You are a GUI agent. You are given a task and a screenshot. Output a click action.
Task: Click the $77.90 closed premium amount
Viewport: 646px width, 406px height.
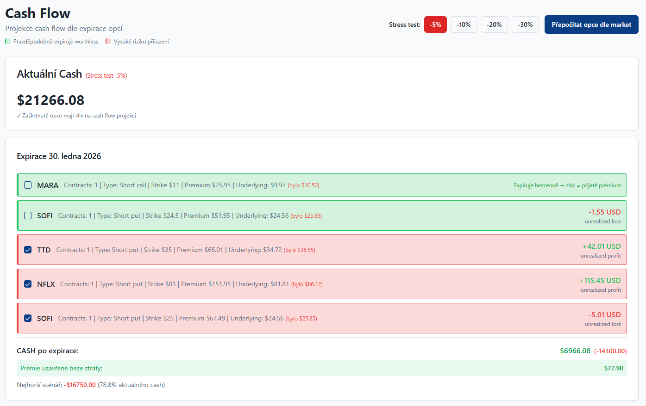(614, 368)
